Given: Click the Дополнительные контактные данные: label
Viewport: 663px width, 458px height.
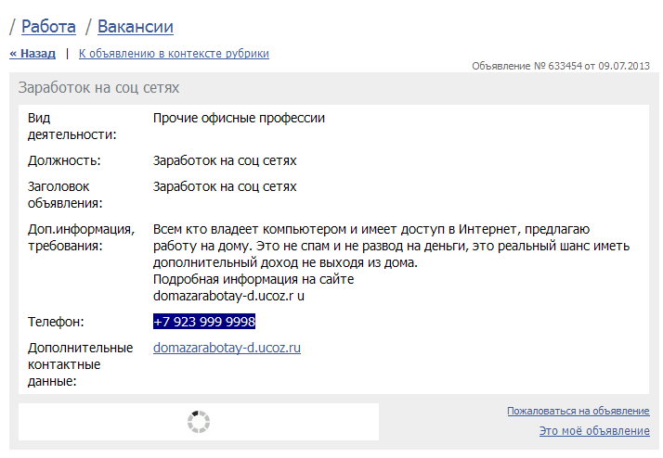Looking at the screenshot, I should coord(81,364).
